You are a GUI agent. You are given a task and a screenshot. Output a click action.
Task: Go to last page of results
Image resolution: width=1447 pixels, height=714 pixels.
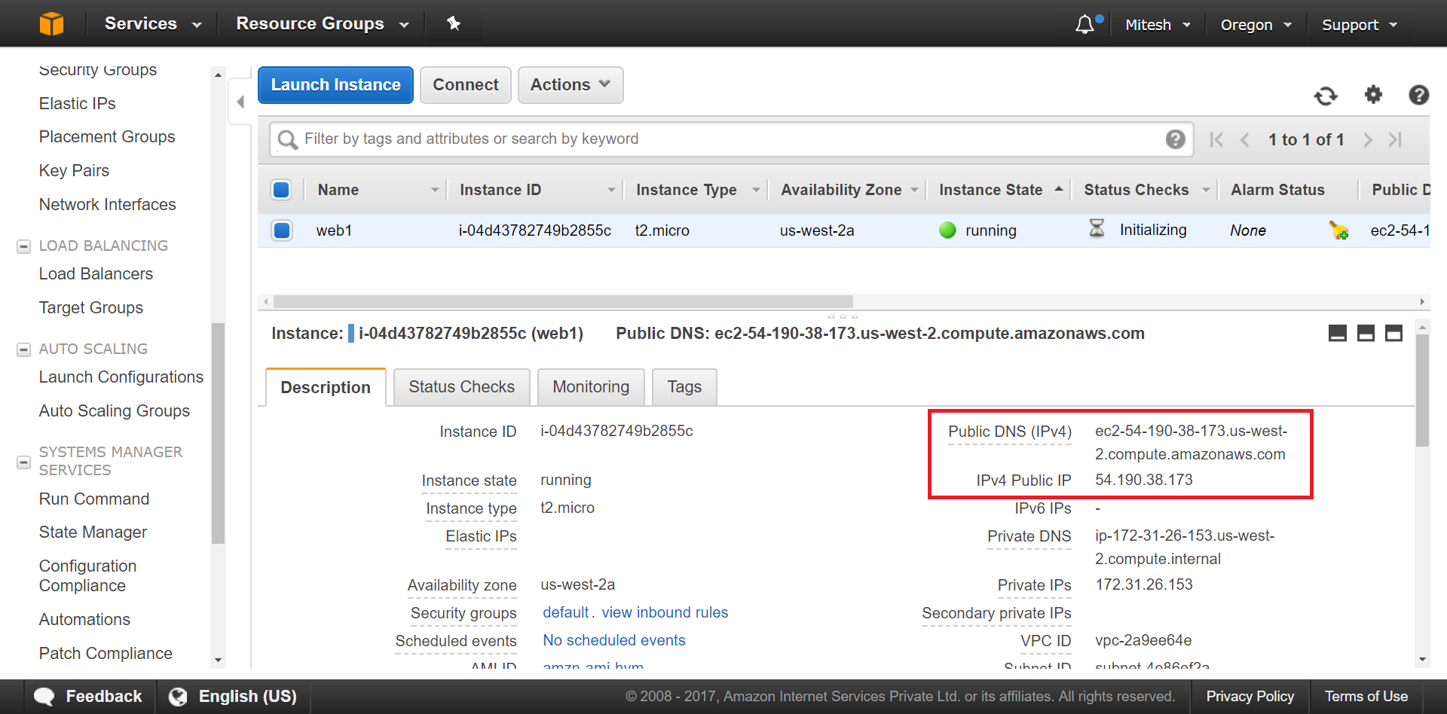tap(1395, 139)
